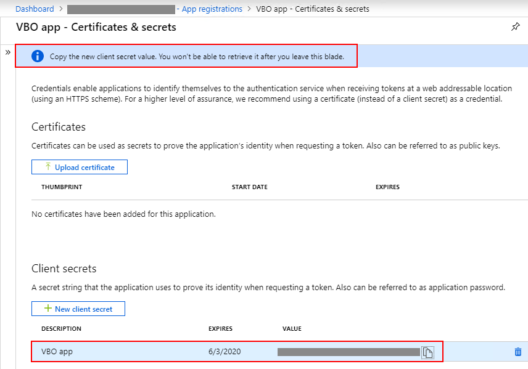This screenshot has width=528, height=369.
Task: Click the THUMBPRINT column header
Action: (62, 187)
